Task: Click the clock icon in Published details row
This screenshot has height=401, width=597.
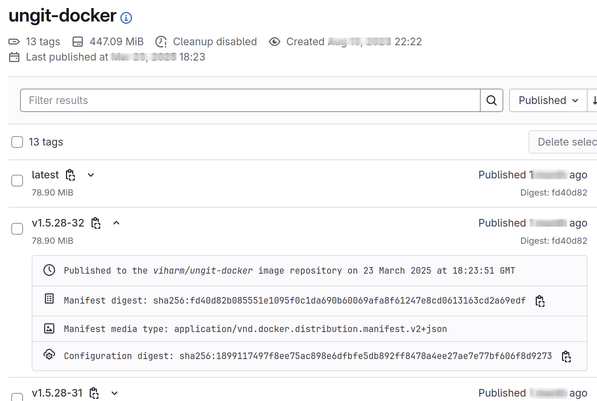Action: click(49, 270)
